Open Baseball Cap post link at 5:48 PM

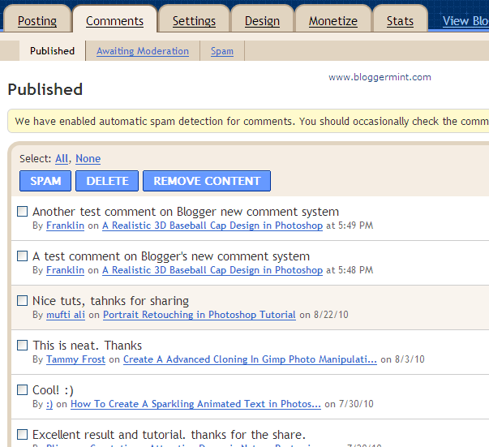coord(212,270)
